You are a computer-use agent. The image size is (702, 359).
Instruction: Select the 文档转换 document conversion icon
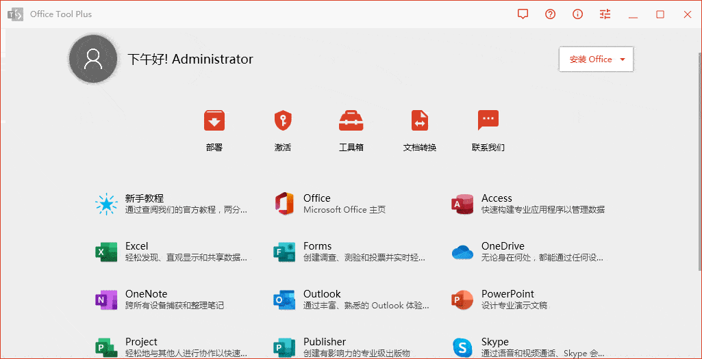point(420,122)
